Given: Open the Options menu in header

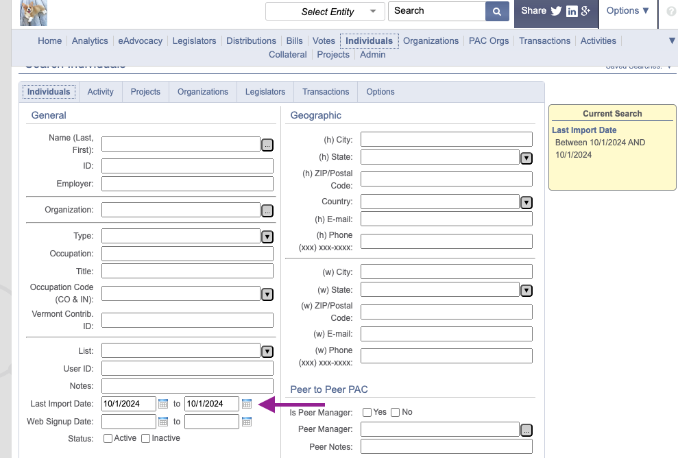Looking at the screenshot, I should (628, 11).
